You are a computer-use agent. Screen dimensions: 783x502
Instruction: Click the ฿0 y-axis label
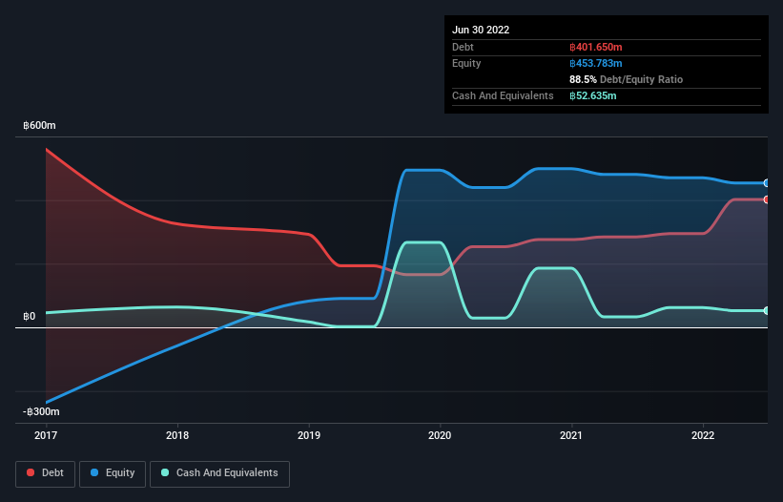(29, 316)
